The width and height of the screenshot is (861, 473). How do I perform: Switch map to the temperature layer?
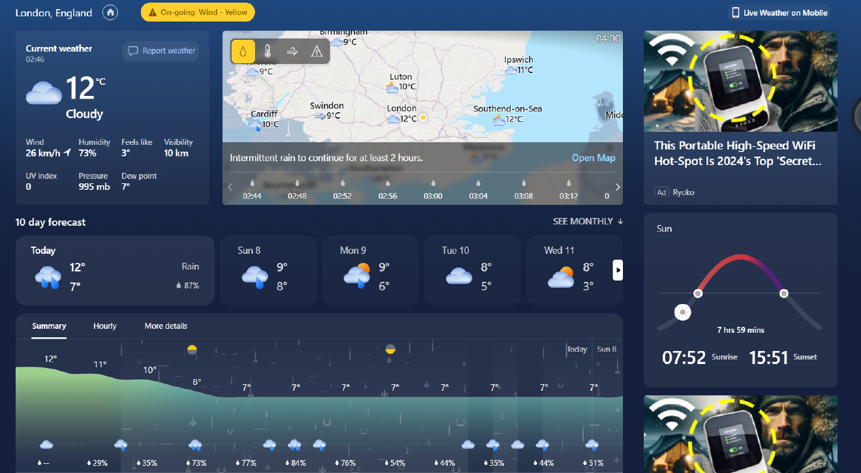267,51
